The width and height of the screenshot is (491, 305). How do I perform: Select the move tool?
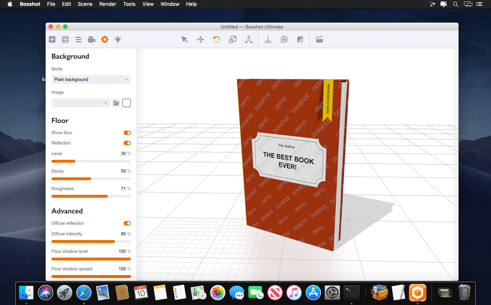point(201,39)
